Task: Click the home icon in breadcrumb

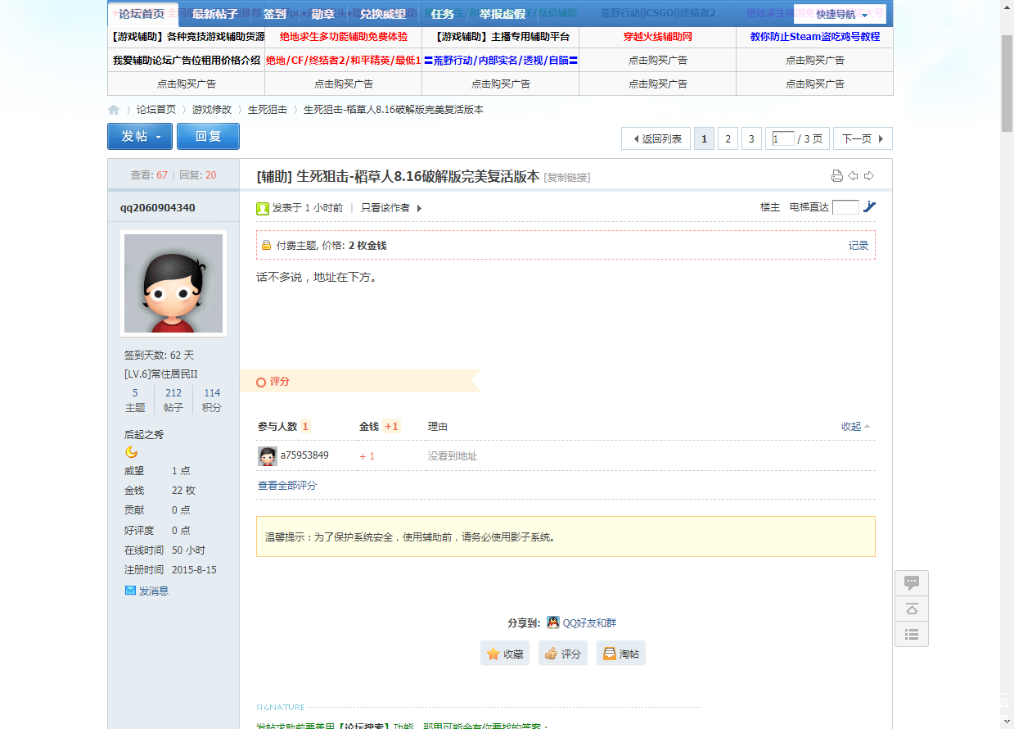Action: [114, 110]
